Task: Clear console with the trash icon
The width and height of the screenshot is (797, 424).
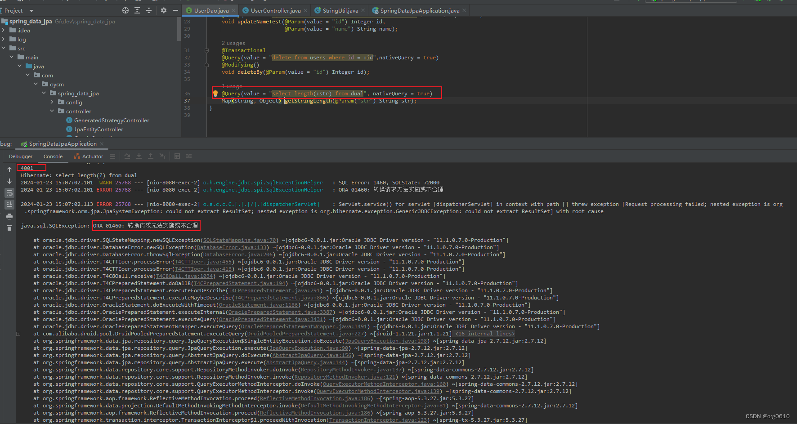Action: [9, 228]
